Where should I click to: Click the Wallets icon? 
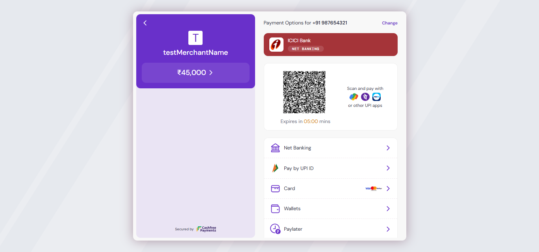click(x=275, y=208)
